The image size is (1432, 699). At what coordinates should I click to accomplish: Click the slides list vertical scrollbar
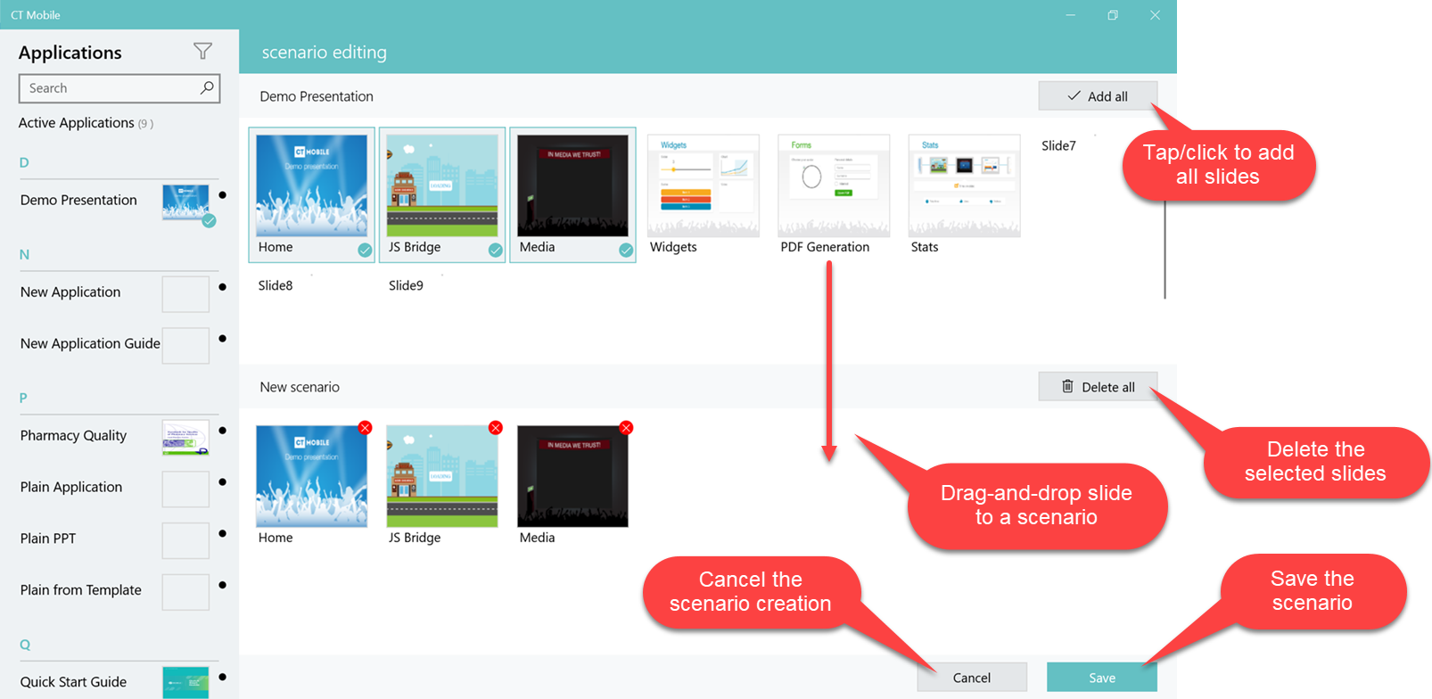(x=1165, y=250)
